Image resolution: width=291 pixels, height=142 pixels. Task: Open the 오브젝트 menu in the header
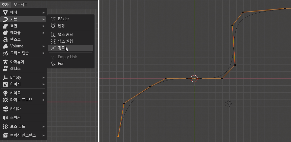tap(20, 5)
